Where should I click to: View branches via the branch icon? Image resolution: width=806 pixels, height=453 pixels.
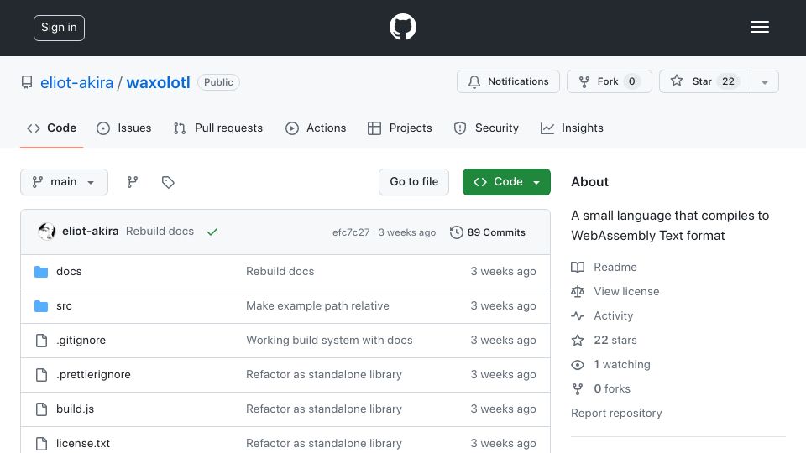[133, 182]
